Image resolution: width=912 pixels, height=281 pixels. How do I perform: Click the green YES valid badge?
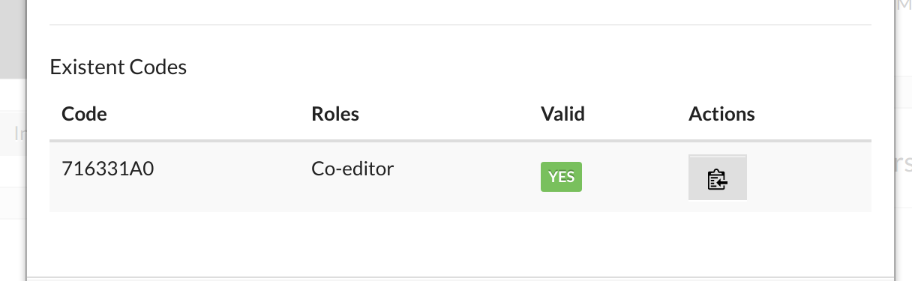click(x=561, y=177)
